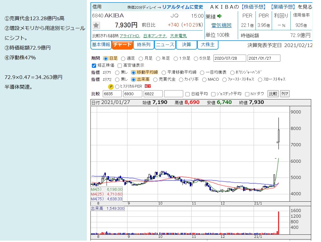Select the ファースト・ストキャス radio
Image resolution: width=321 pixels, height=242 pixels.
[x=224, y=80]
